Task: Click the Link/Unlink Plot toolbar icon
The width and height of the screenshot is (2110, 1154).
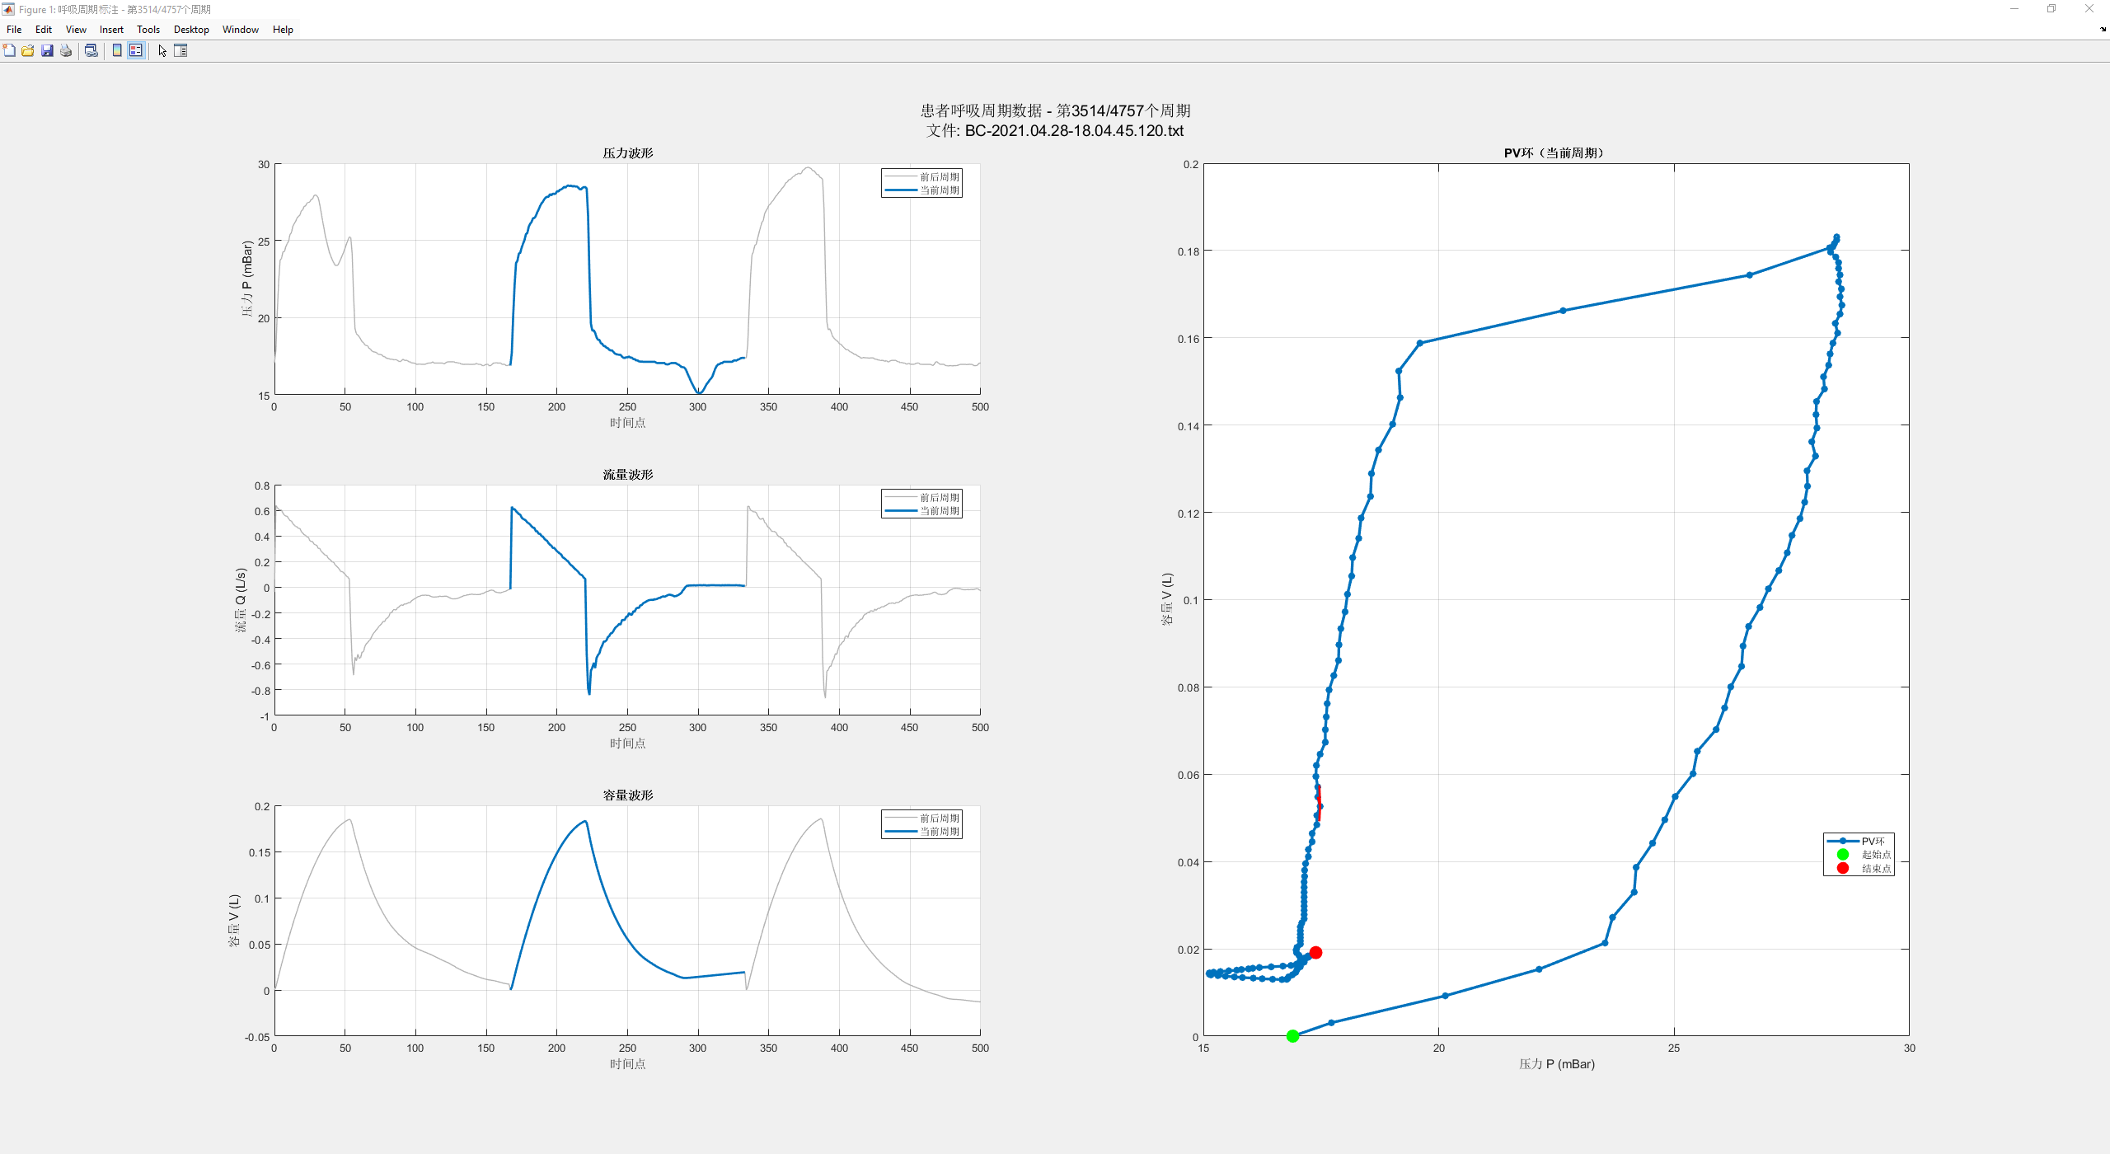Action: (x=91, y=50)
